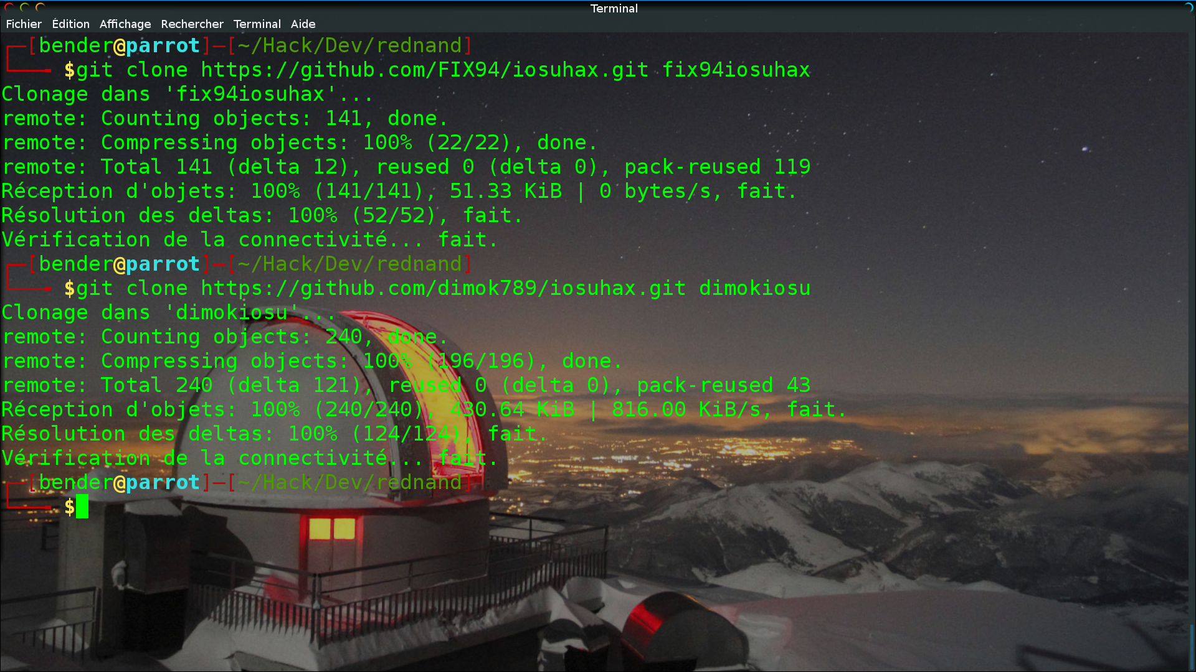1196x672 pixels.
Task: Click the '816.00 KiB/s' transfer rate
Action: pyautogui.click(x=686, y=409)
